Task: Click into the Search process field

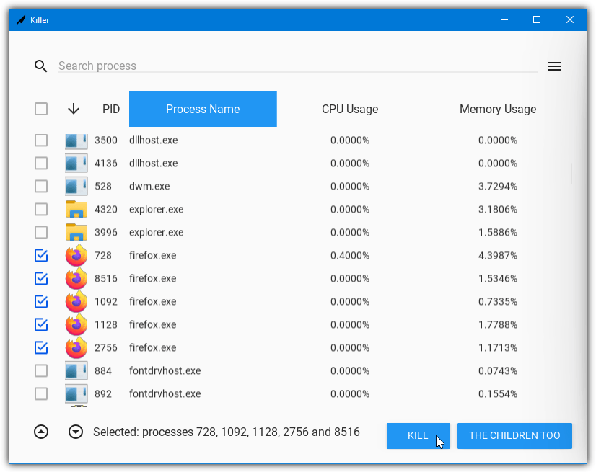Action: point(297,66)
